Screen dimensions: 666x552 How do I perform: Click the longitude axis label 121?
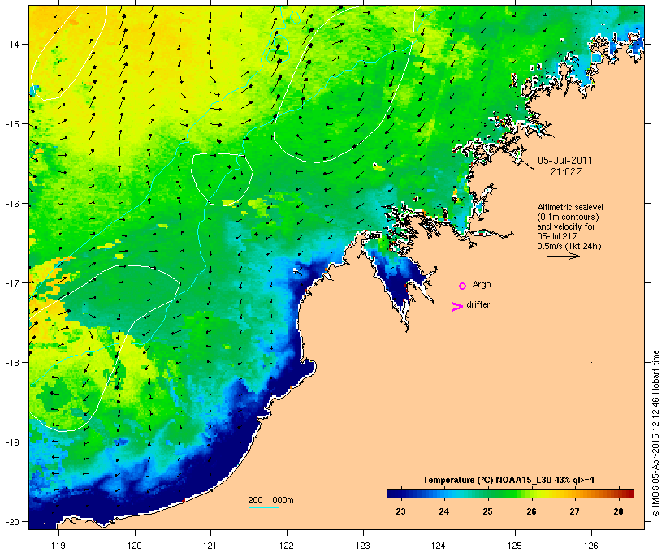coord(210,546)
